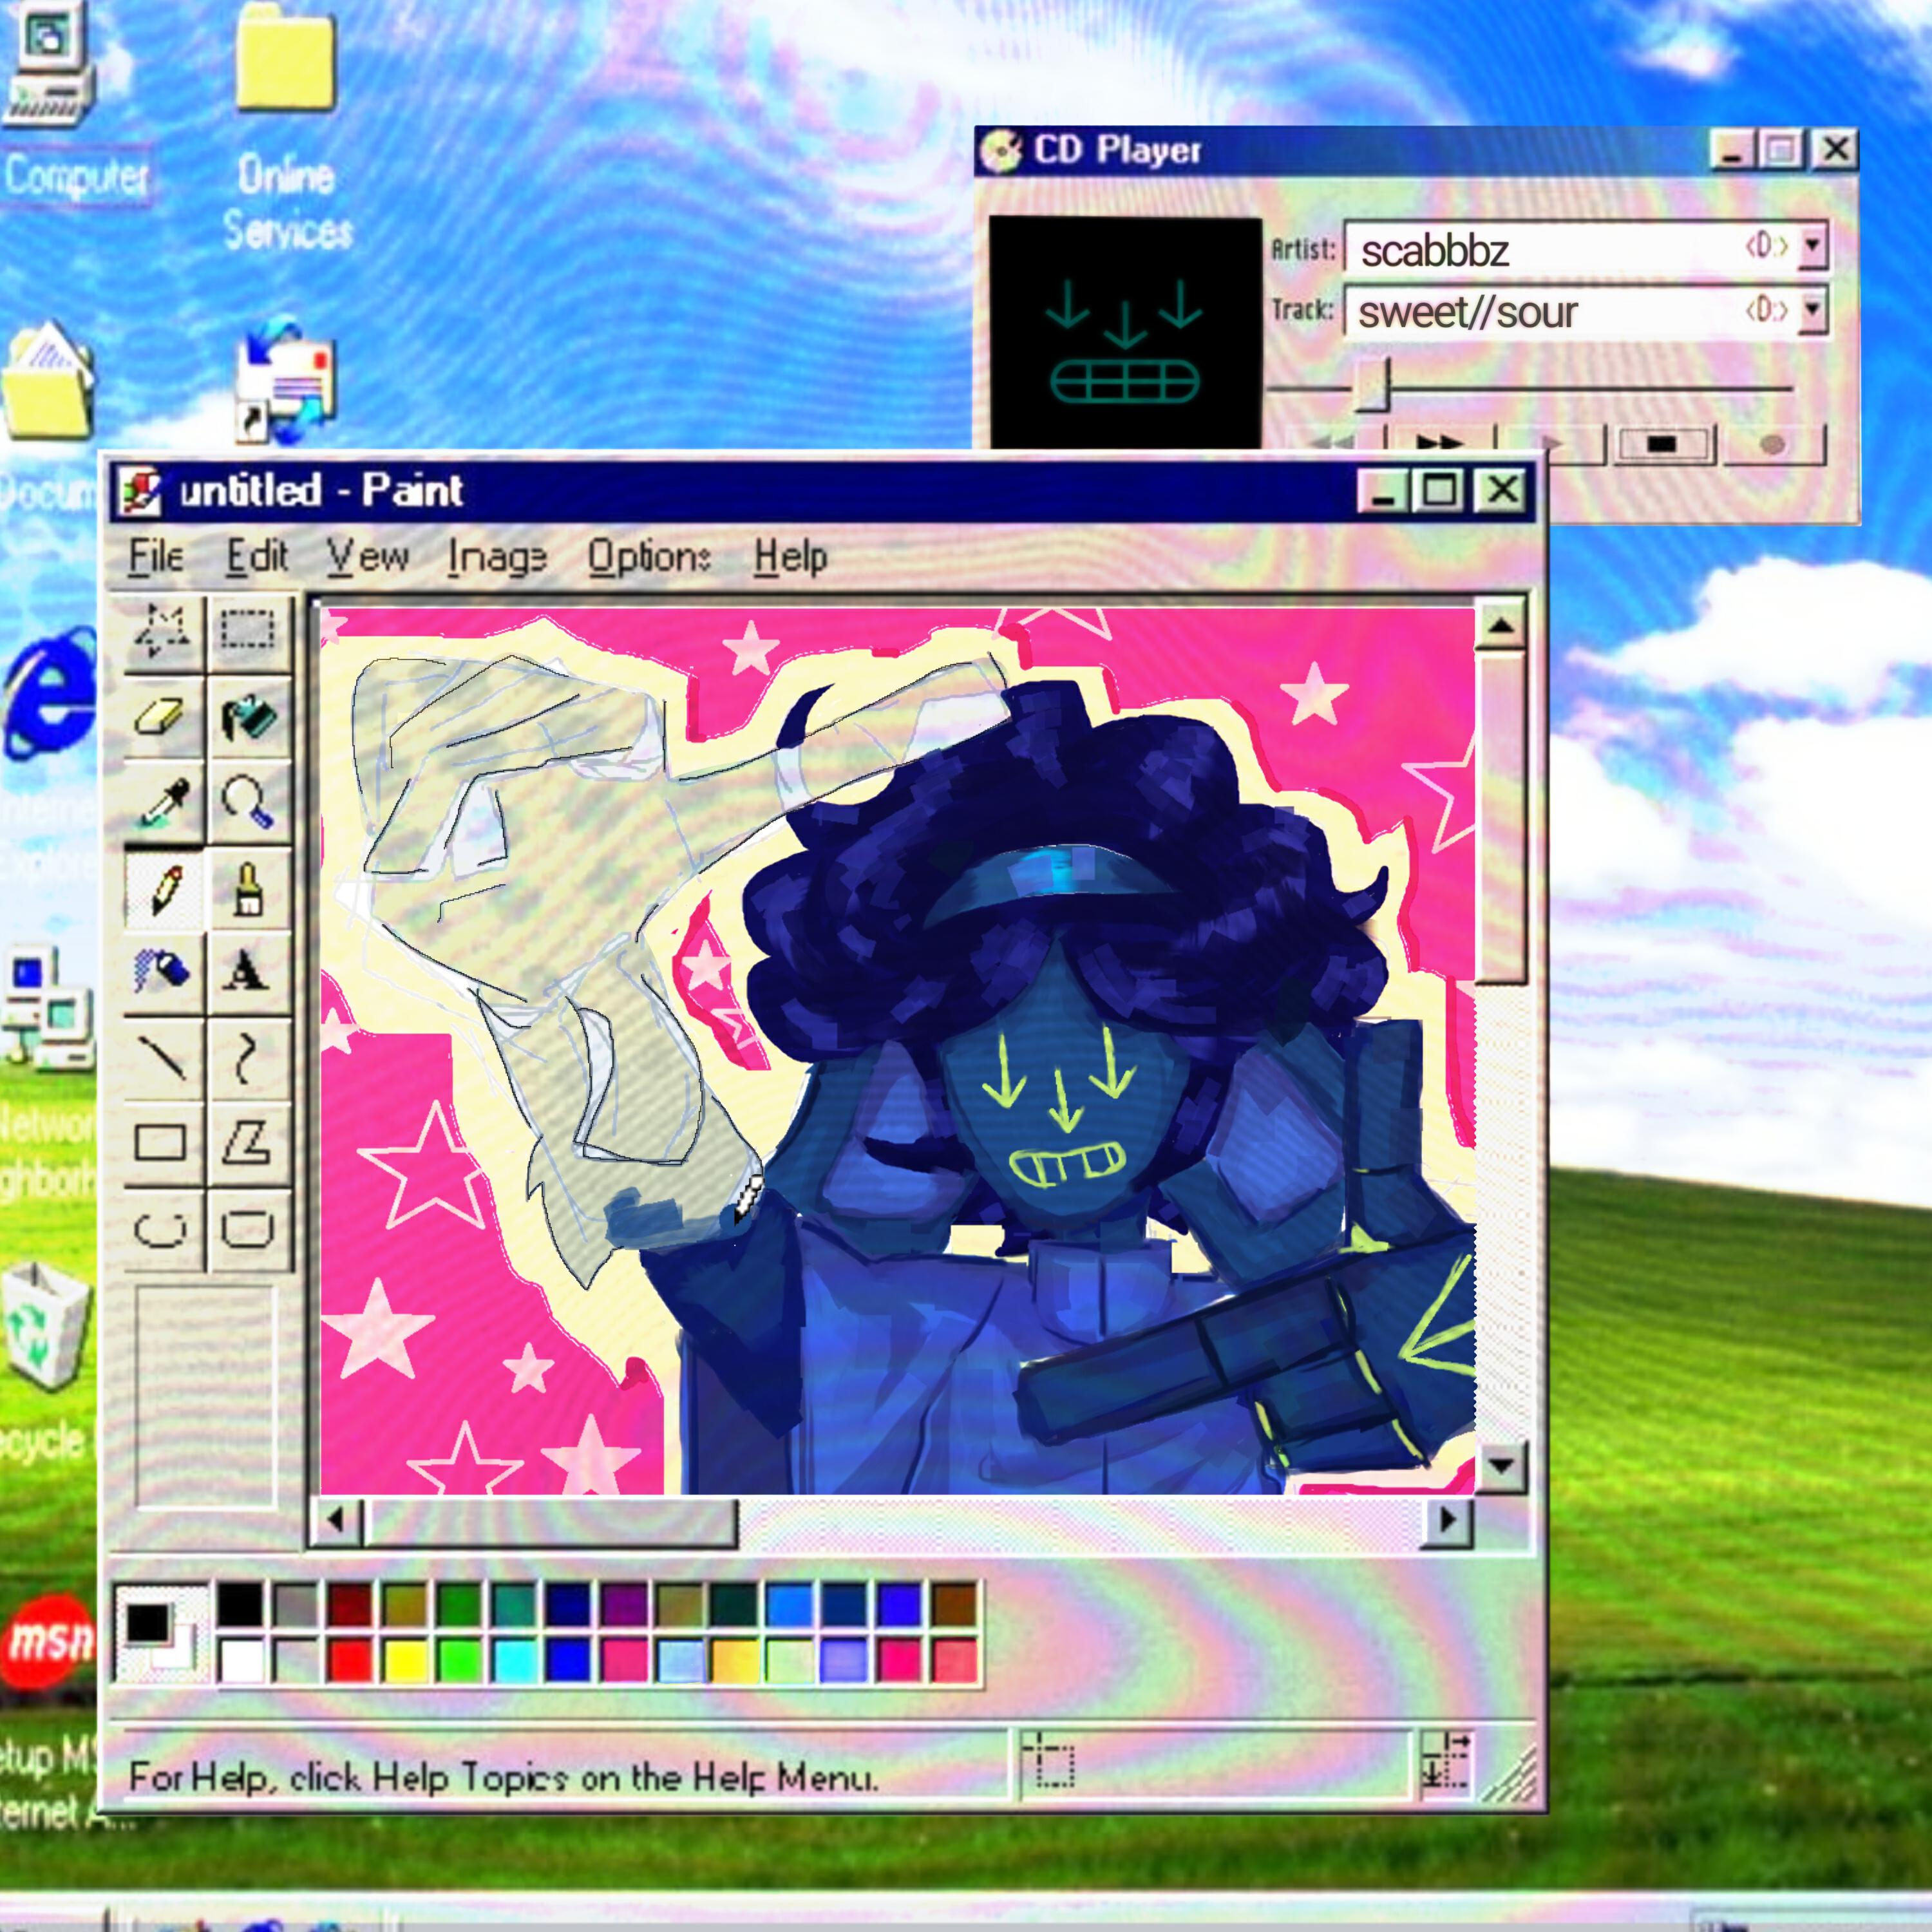1932x1932 pixels.
Task: Open the Image menu in Paint
Action: tap(497, 557)
